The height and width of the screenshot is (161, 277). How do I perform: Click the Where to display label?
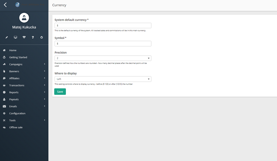(x=66, y=73)
